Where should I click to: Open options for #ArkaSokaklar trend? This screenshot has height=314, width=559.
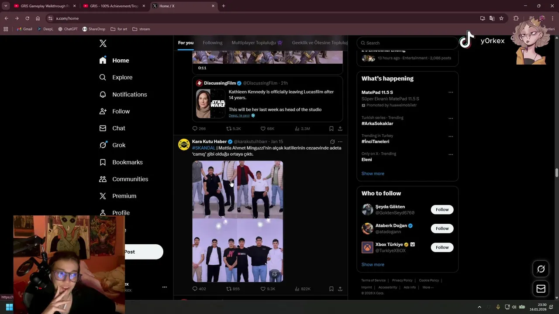coord(451,118)
